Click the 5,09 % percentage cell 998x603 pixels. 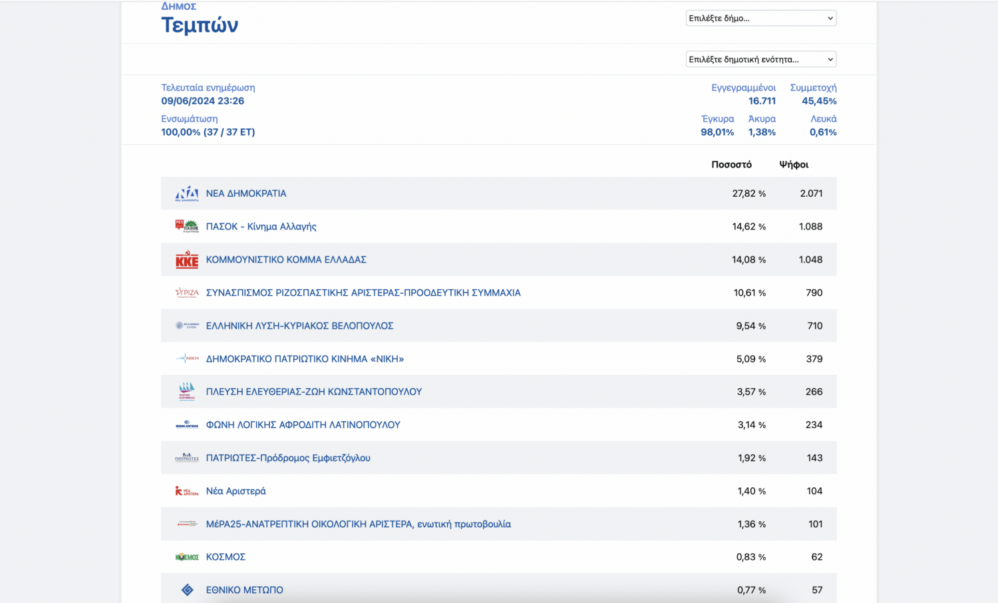[751, 358]
